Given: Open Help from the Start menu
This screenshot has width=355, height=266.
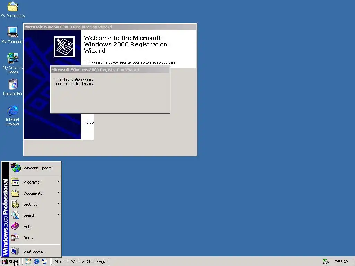Looking at the screenshot, I should 35,227.
